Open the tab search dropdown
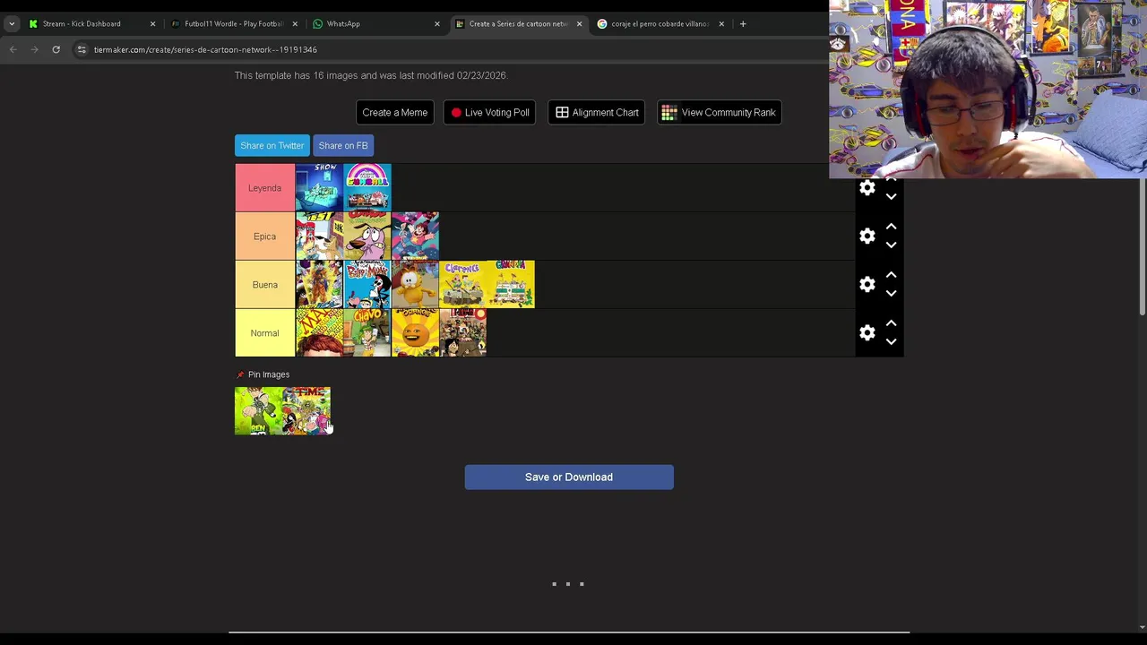Image resolution: width=1147 pixels, height=645 pixels. (12, 24)
